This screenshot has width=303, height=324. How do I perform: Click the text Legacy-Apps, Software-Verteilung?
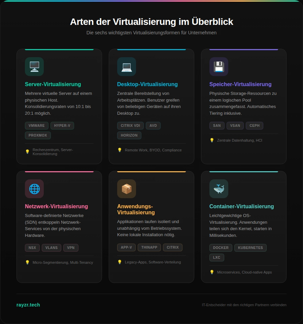(x=153, y=262)
